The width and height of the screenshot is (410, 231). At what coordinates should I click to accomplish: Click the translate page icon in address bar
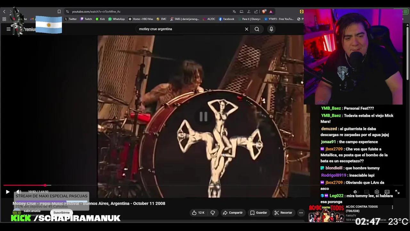(x=234, y=12)
